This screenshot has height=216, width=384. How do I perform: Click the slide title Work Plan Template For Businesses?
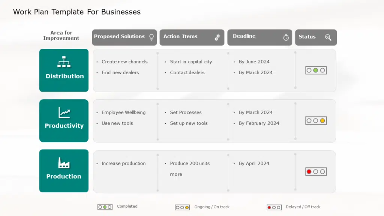pyautogui.click(x=76, y=12)
